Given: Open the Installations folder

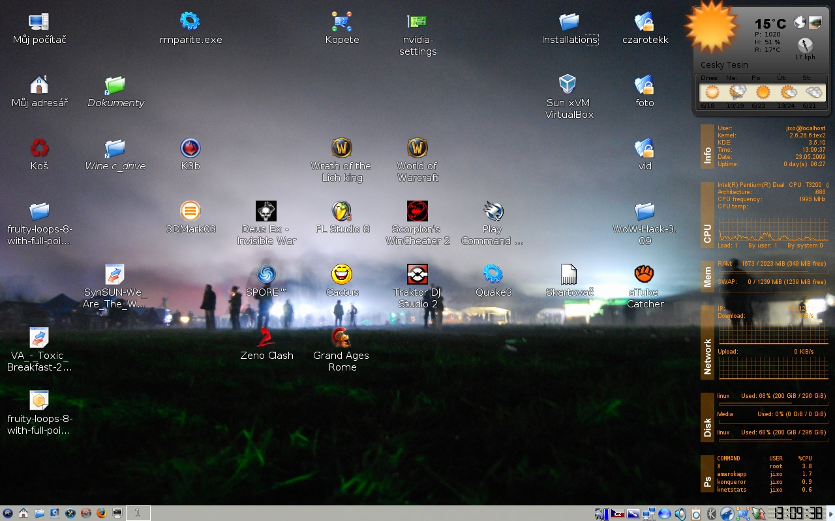Looking at the screenshot, I should point(569,22).
